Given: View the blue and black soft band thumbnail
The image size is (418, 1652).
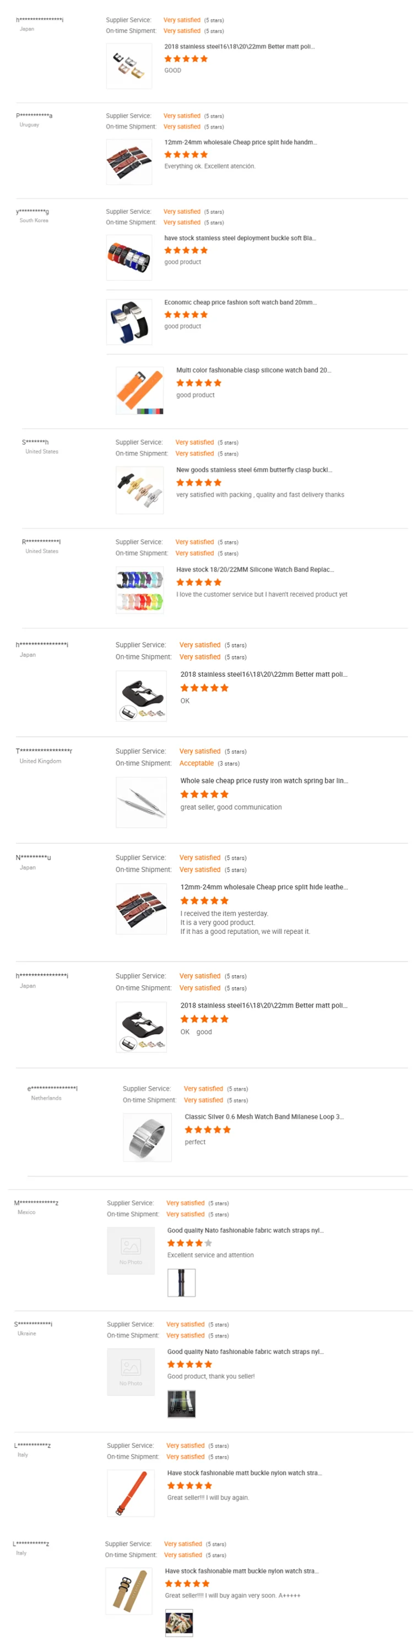Looking at the screenshot, I should pos(129,321).
